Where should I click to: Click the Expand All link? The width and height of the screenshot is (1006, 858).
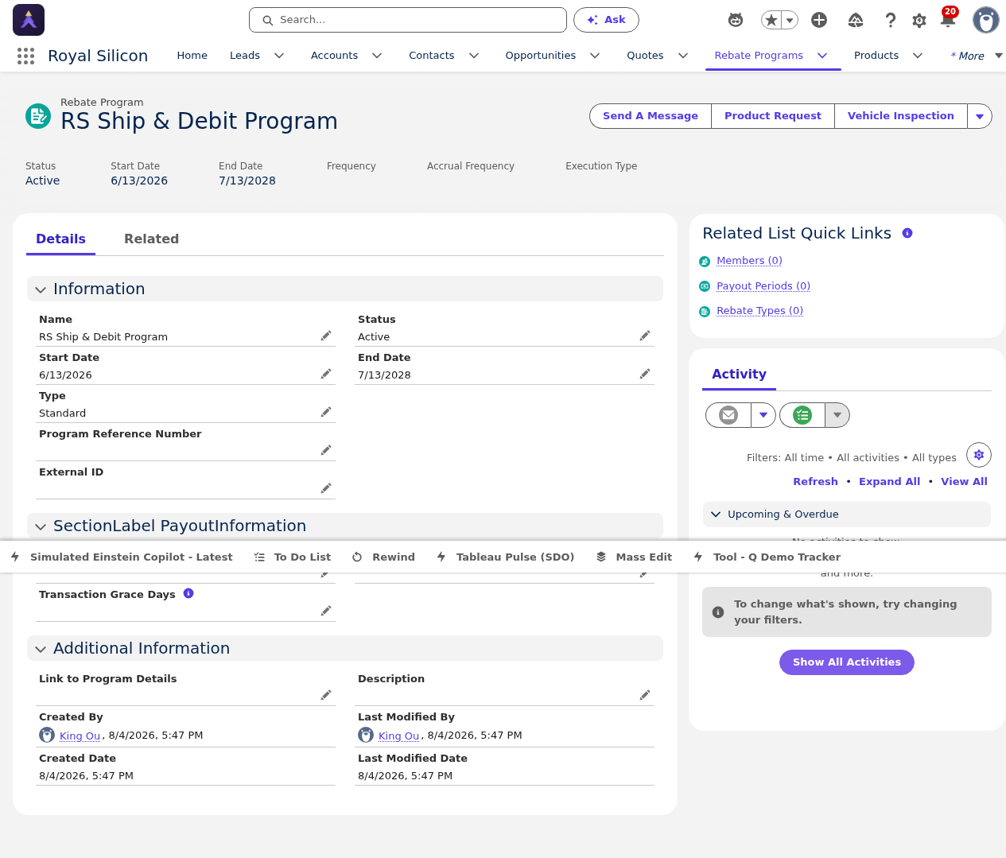coord(889,482)
